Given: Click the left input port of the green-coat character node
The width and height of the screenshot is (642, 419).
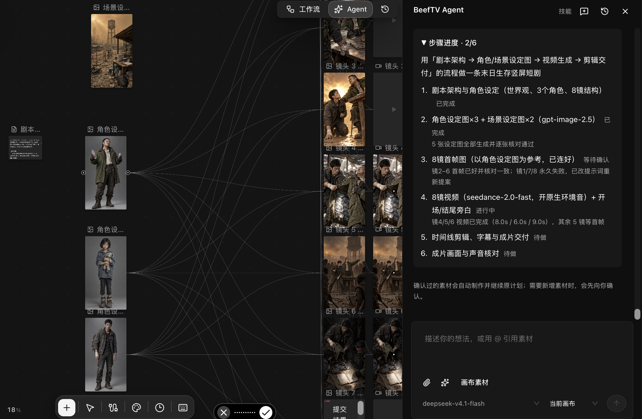Looking at the screenshot, I should pos(83,173).
